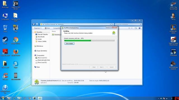Click the Computador desktop icon
This screenshot has width=179, height=100.
coord(5,17)
